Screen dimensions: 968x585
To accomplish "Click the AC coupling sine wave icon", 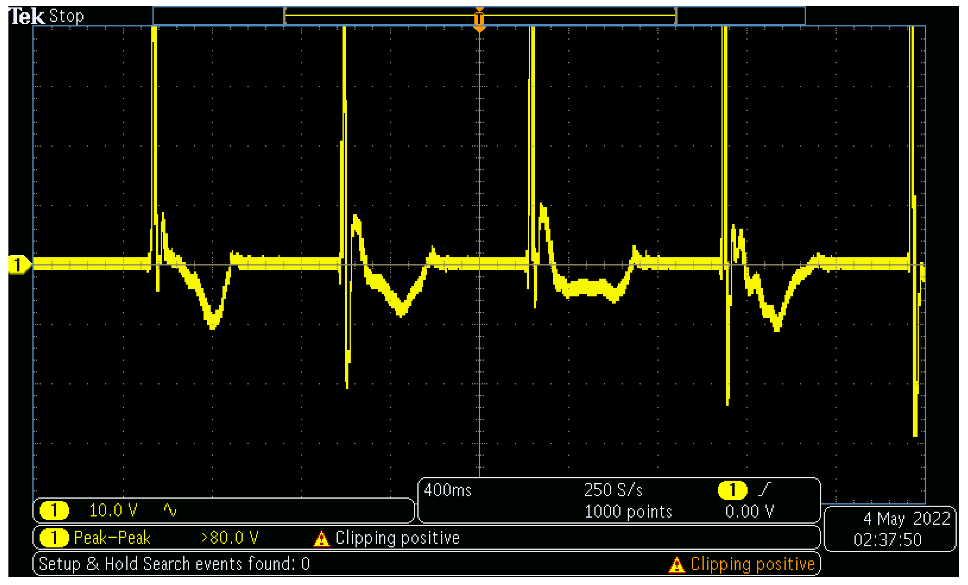I will (170, 510).
